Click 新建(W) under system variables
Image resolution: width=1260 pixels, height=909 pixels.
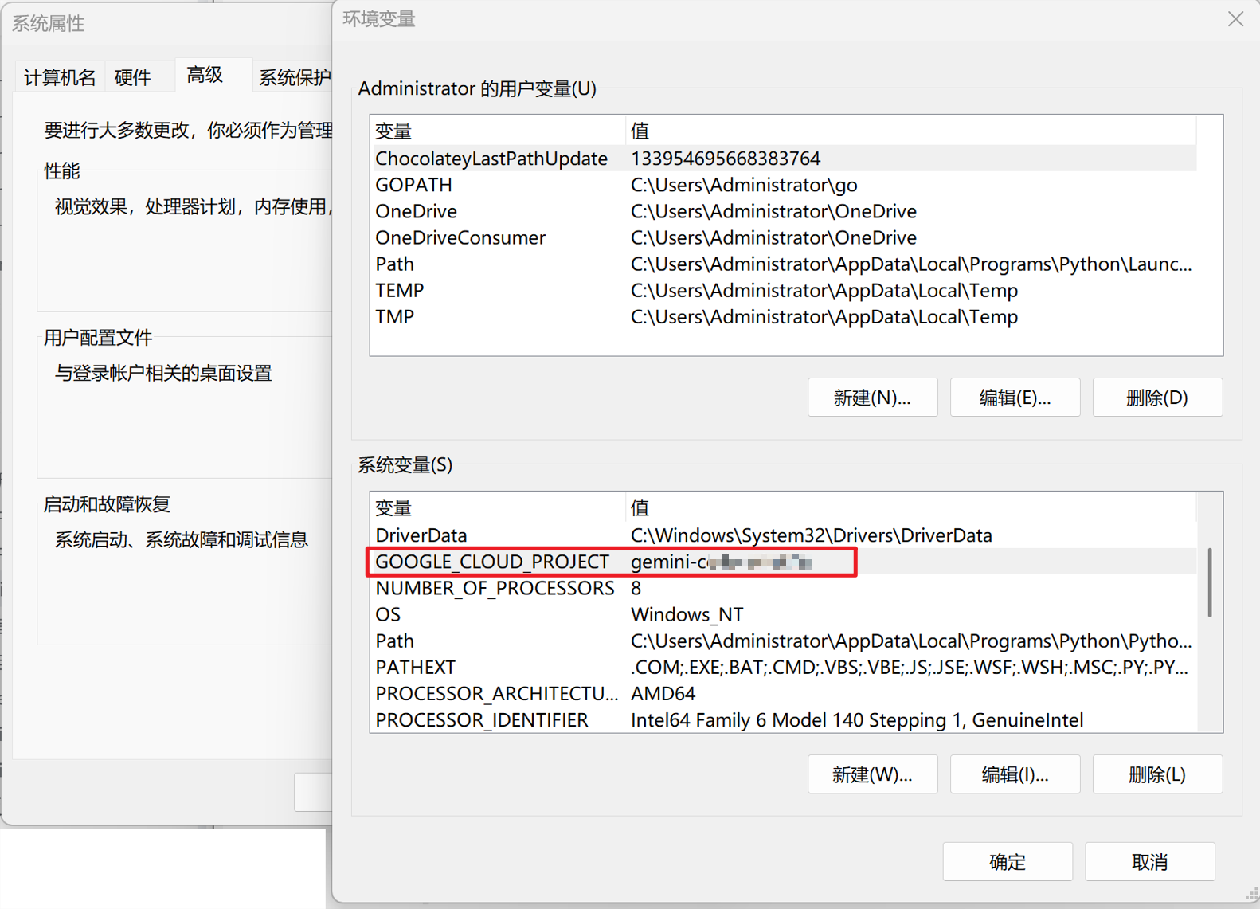click(871, 774)
